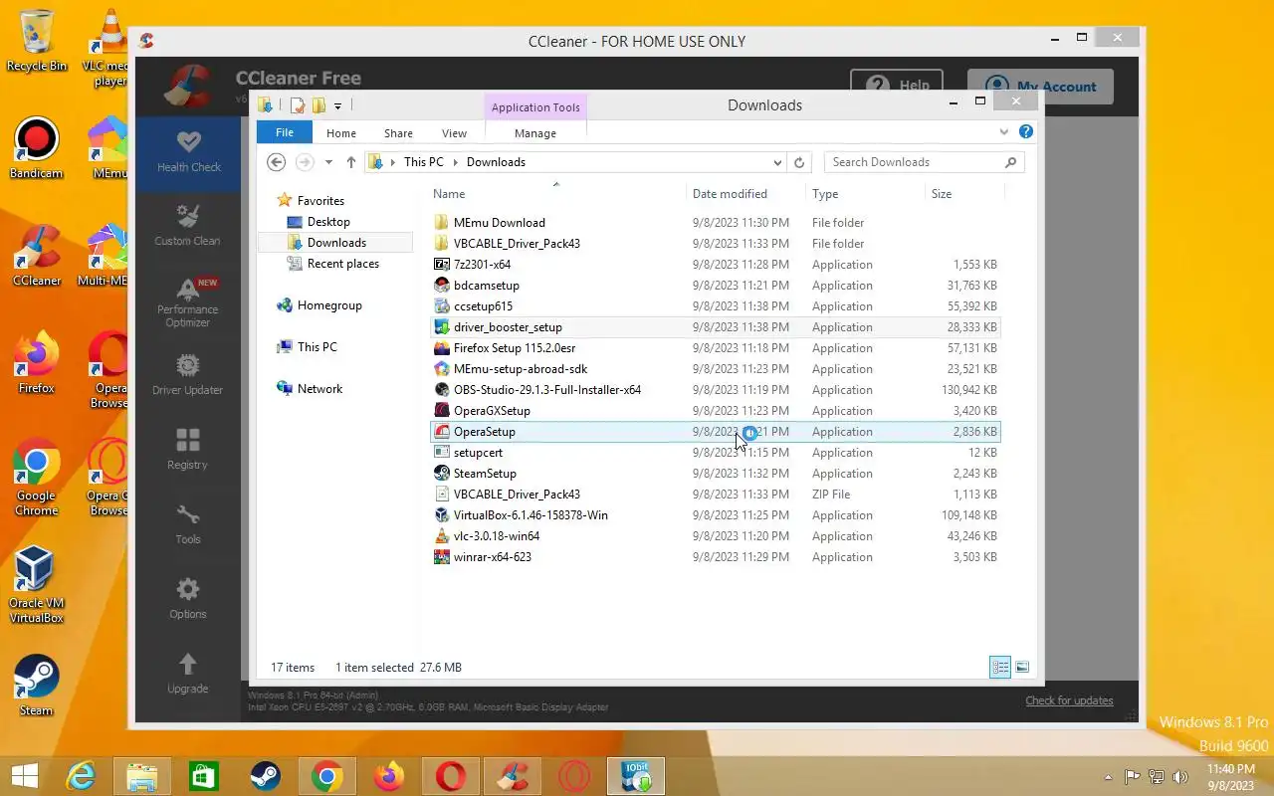Image resolution: width=1274 pixels, height=796 pixels.
Task: Open CCleaner desktop shortcut
Action: click(37, 257)
